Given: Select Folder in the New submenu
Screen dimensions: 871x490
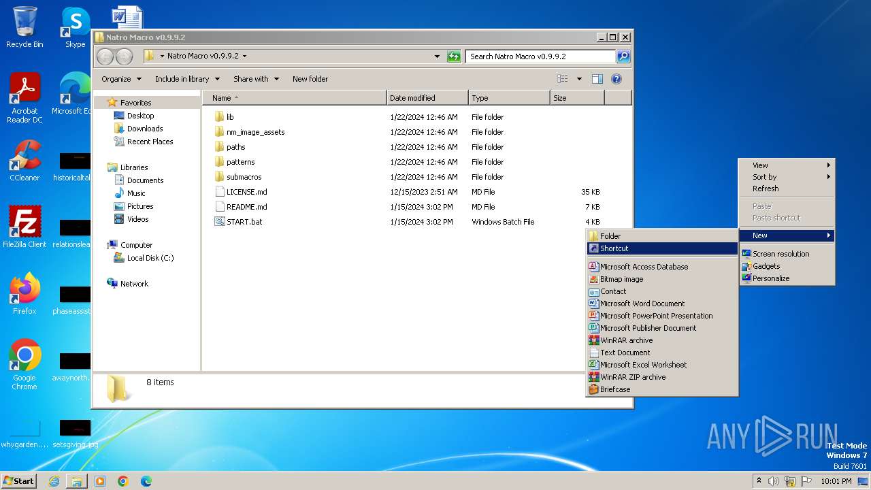Looking at the screenshot, I should pyautogui.click(x=662, y=236).
